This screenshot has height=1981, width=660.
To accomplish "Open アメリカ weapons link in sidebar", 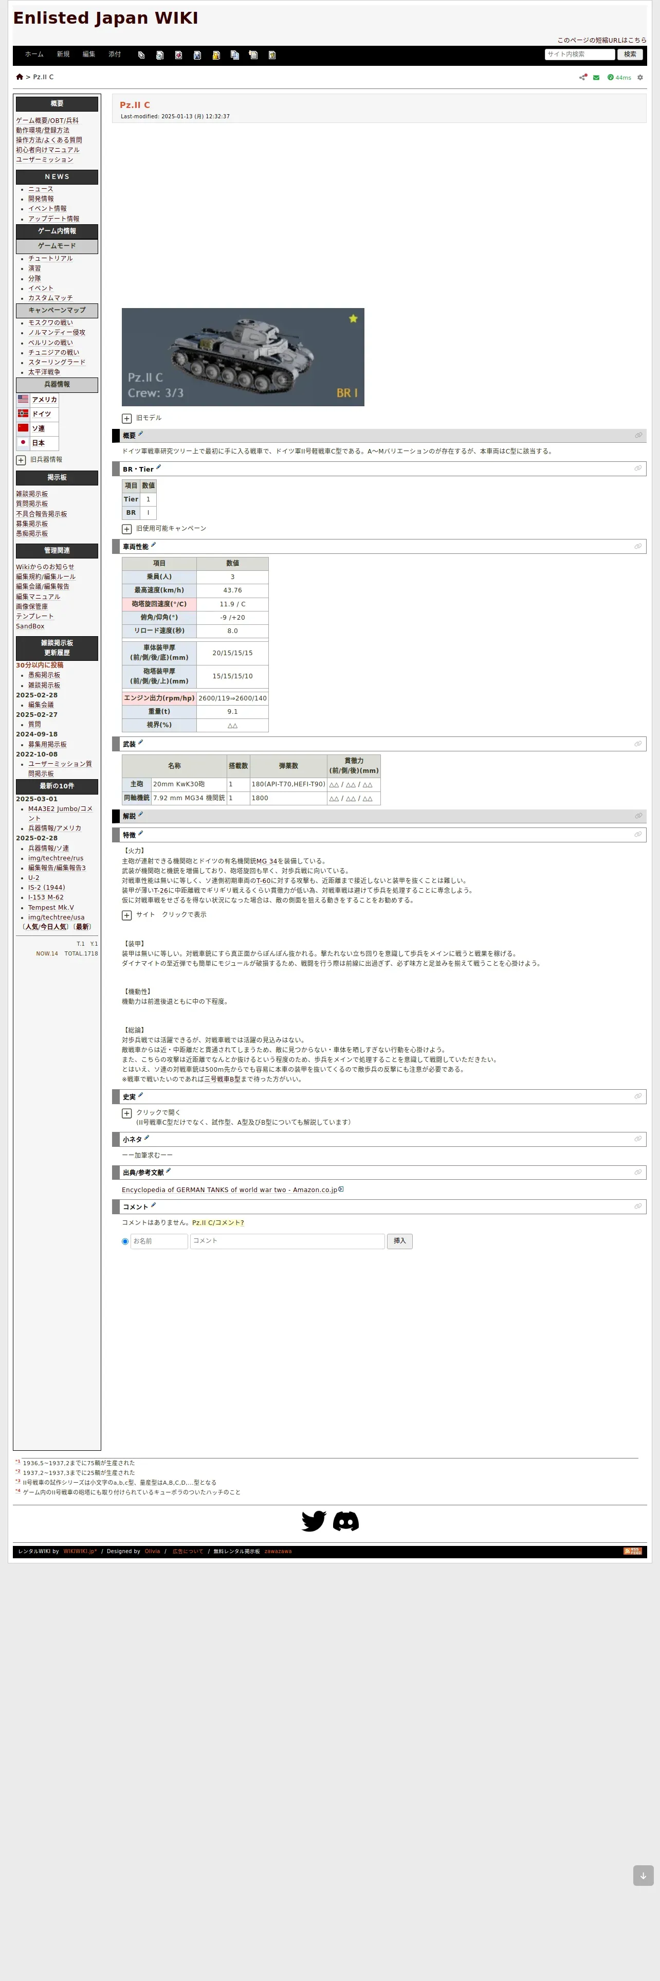I will (x=44, y=399).
